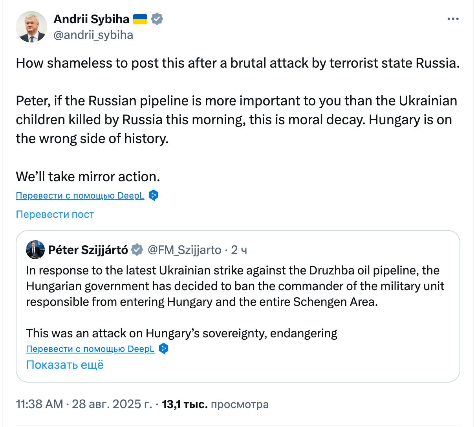
Task: Expand quoted post with "Показать ещё"
Action: coord(65,365)
